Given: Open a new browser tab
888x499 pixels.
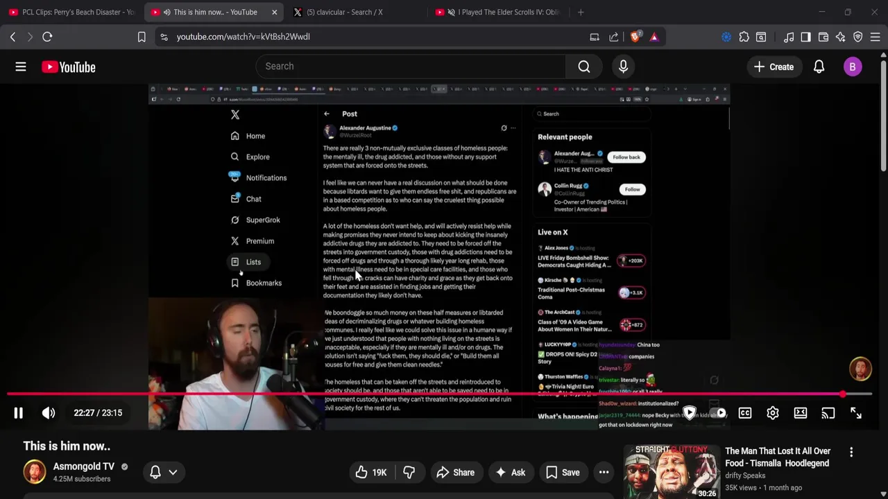Looking at the screenshot, I should coord(581,12).
